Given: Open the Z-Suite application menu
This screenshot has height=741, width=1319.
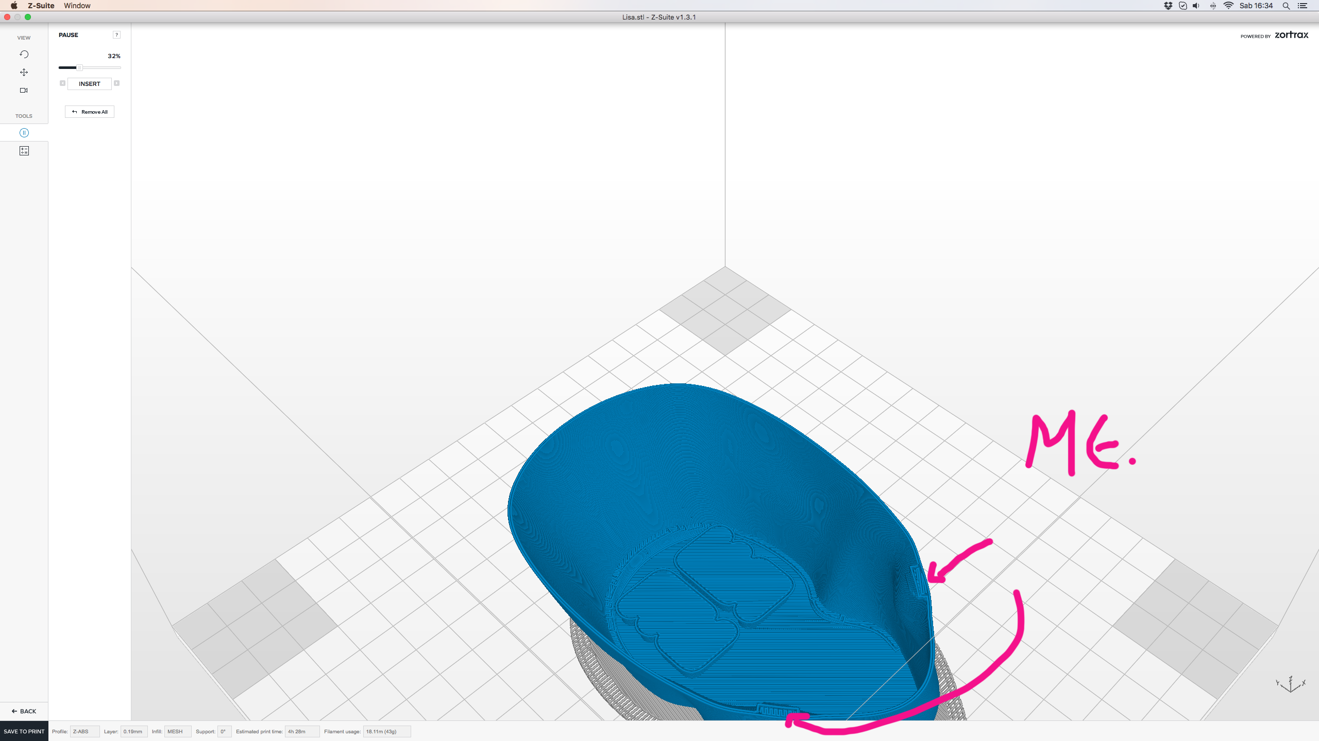Looking at the screenshot, I should click(x=41, y=6).
